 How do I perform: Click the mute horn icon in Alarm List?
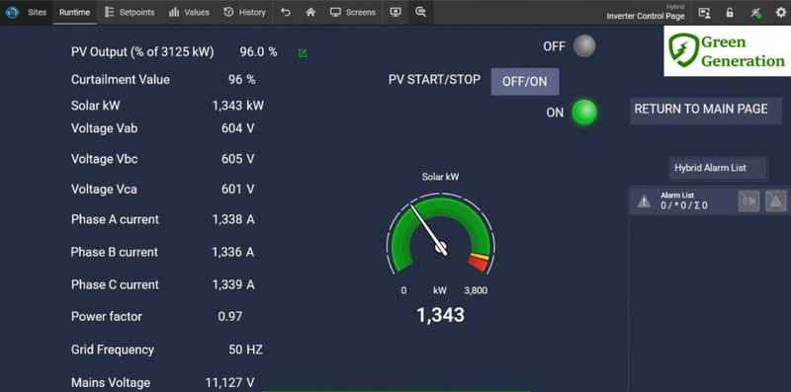pyautogui.click(x=749, y=201)
